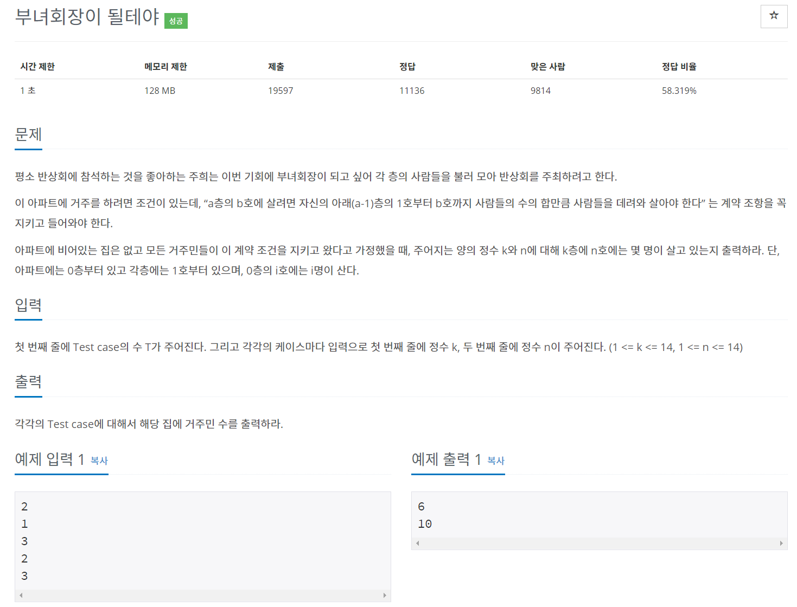Click the 정답 column header
797x607 pixels.
[x=407, y=66]
